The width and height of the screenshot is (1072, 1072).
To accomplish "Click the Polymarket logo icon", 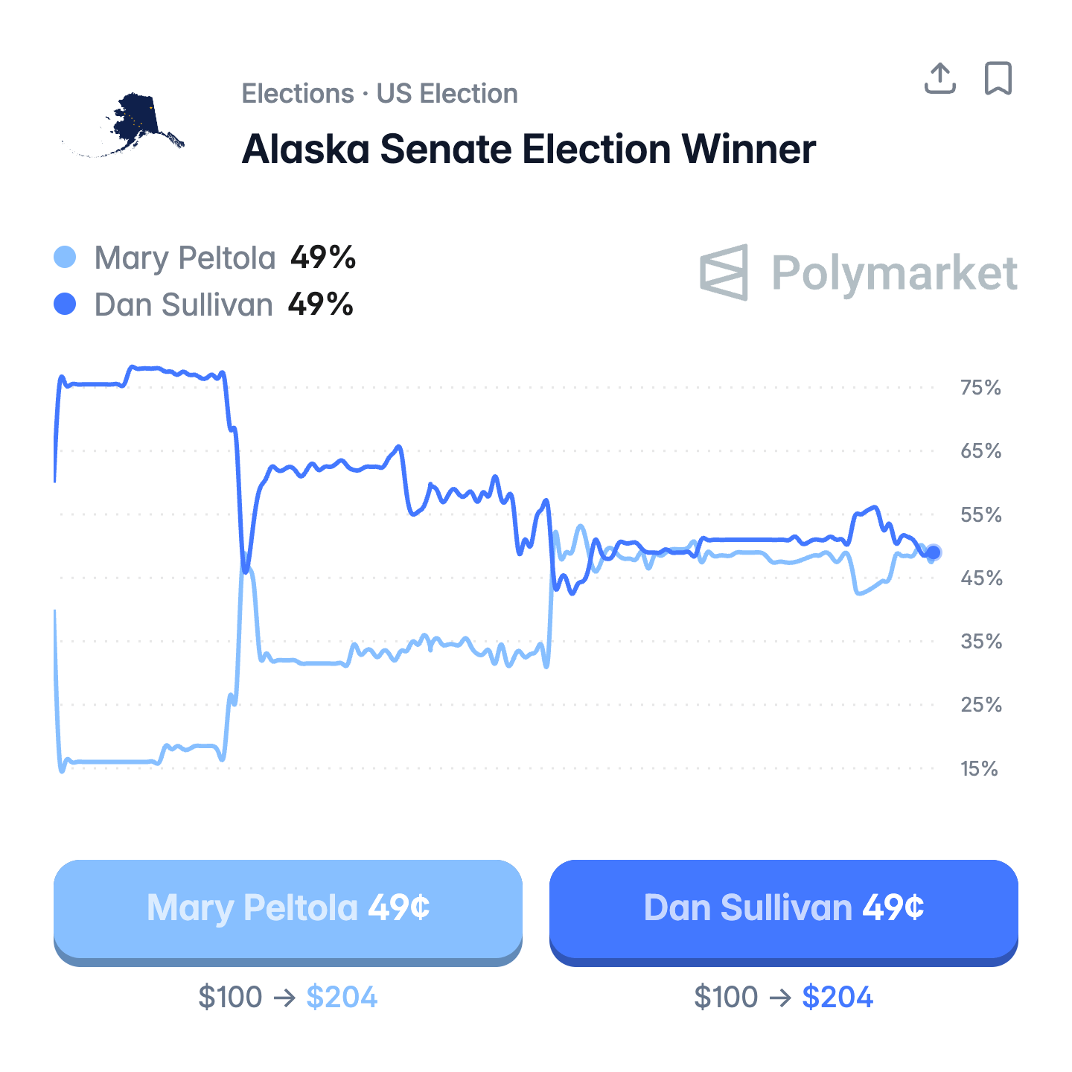I will coord(724,272).
